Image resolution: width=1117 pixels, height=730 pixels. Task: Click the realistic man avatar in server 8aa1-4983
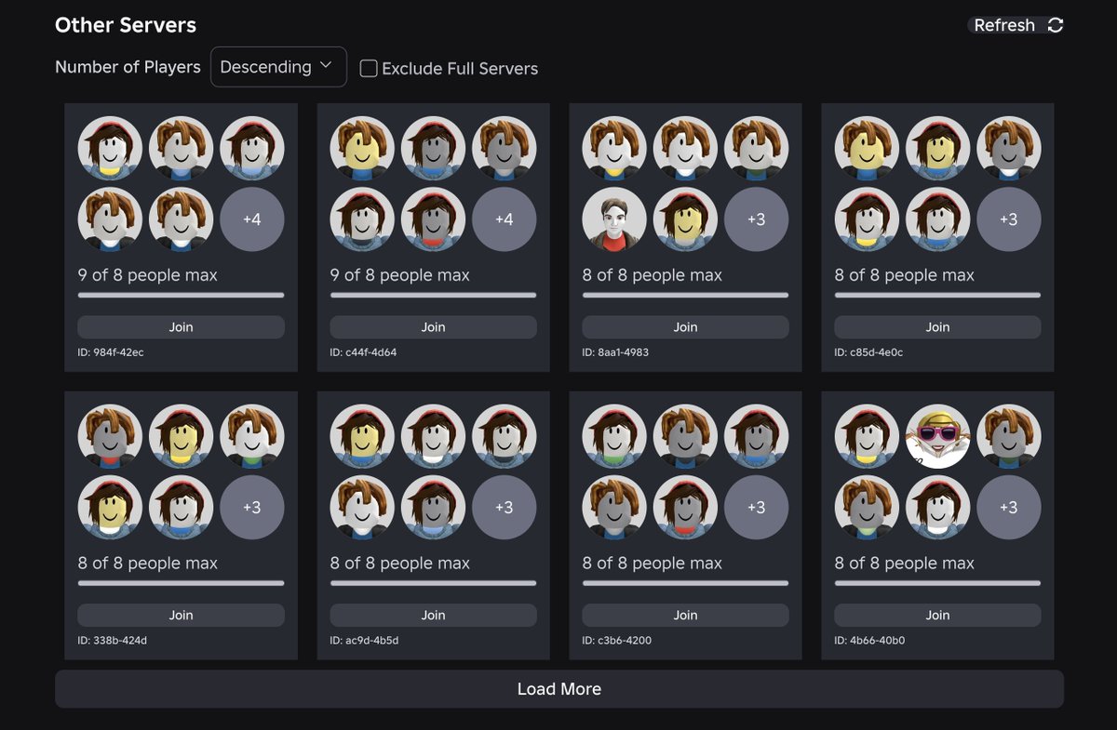(614, 219)
